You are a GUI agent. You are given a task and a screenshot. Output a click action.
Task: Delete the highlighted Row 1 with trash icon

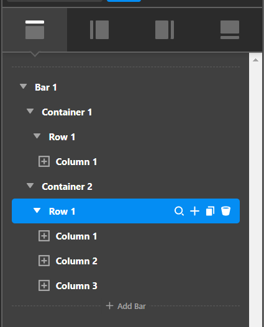[225, 211]
